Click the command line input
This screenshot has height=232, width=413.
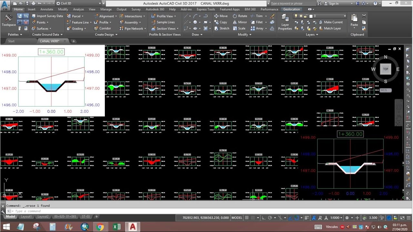click(206, 211)
